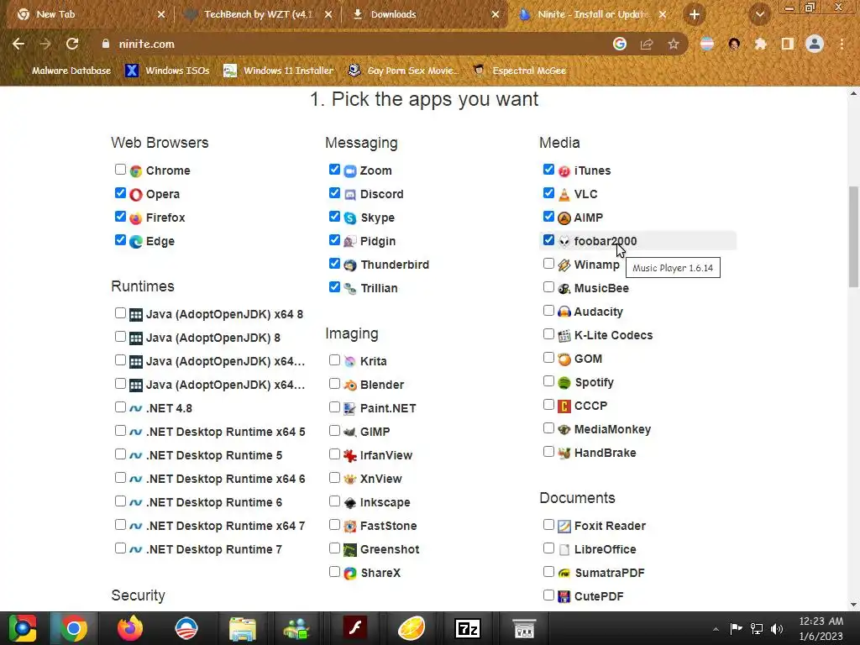Uncheck the foobar2000 checkbox

point(548,239)
